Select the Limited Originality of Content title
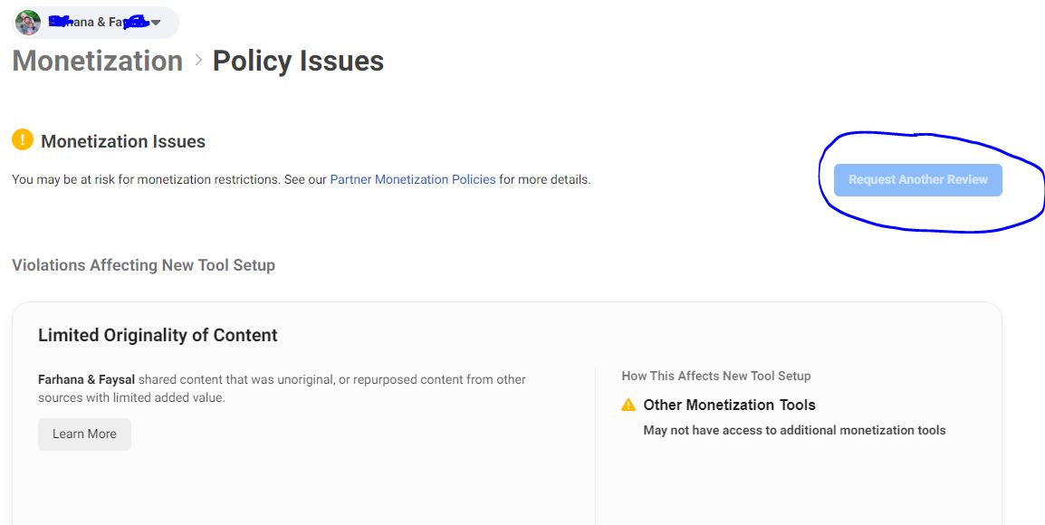The image size is (1045, 525). (x=158, y=335)
